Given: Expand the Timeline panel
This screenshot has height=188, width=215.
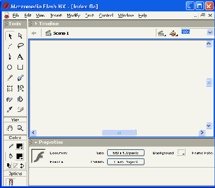Looking at the screenshot, I should pyautogui.click(x=36, y=23).
